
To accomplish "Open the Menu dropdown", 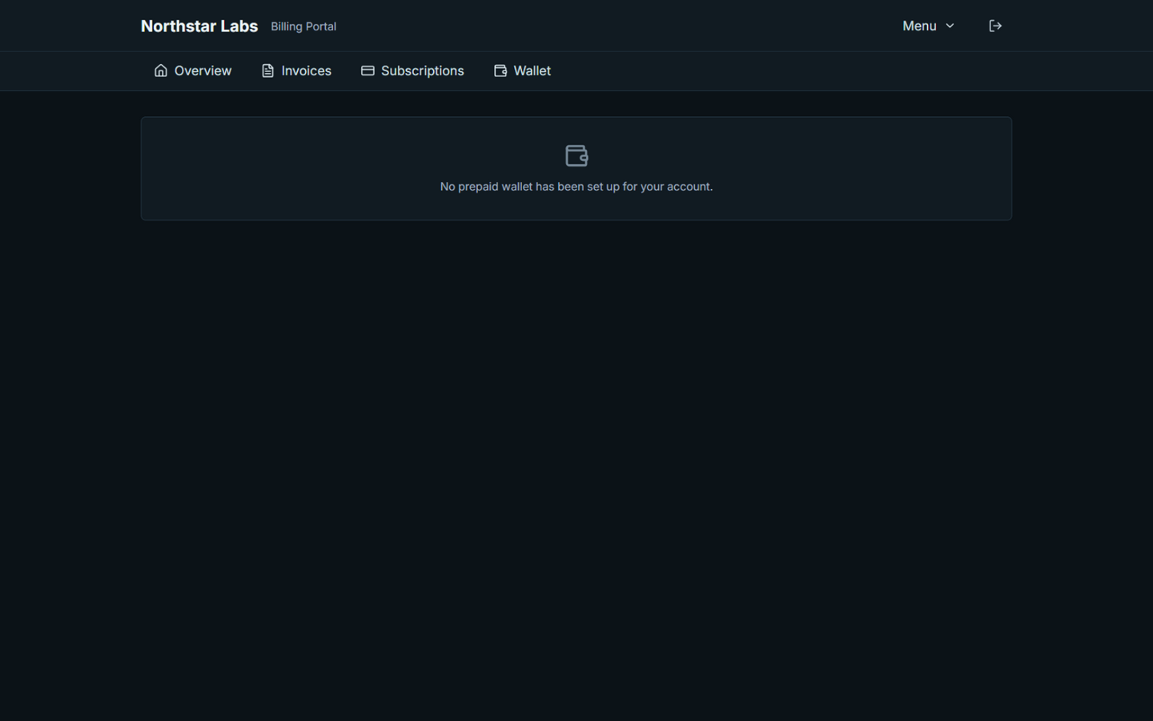I will pyautogui.click(x=928, y=26).
